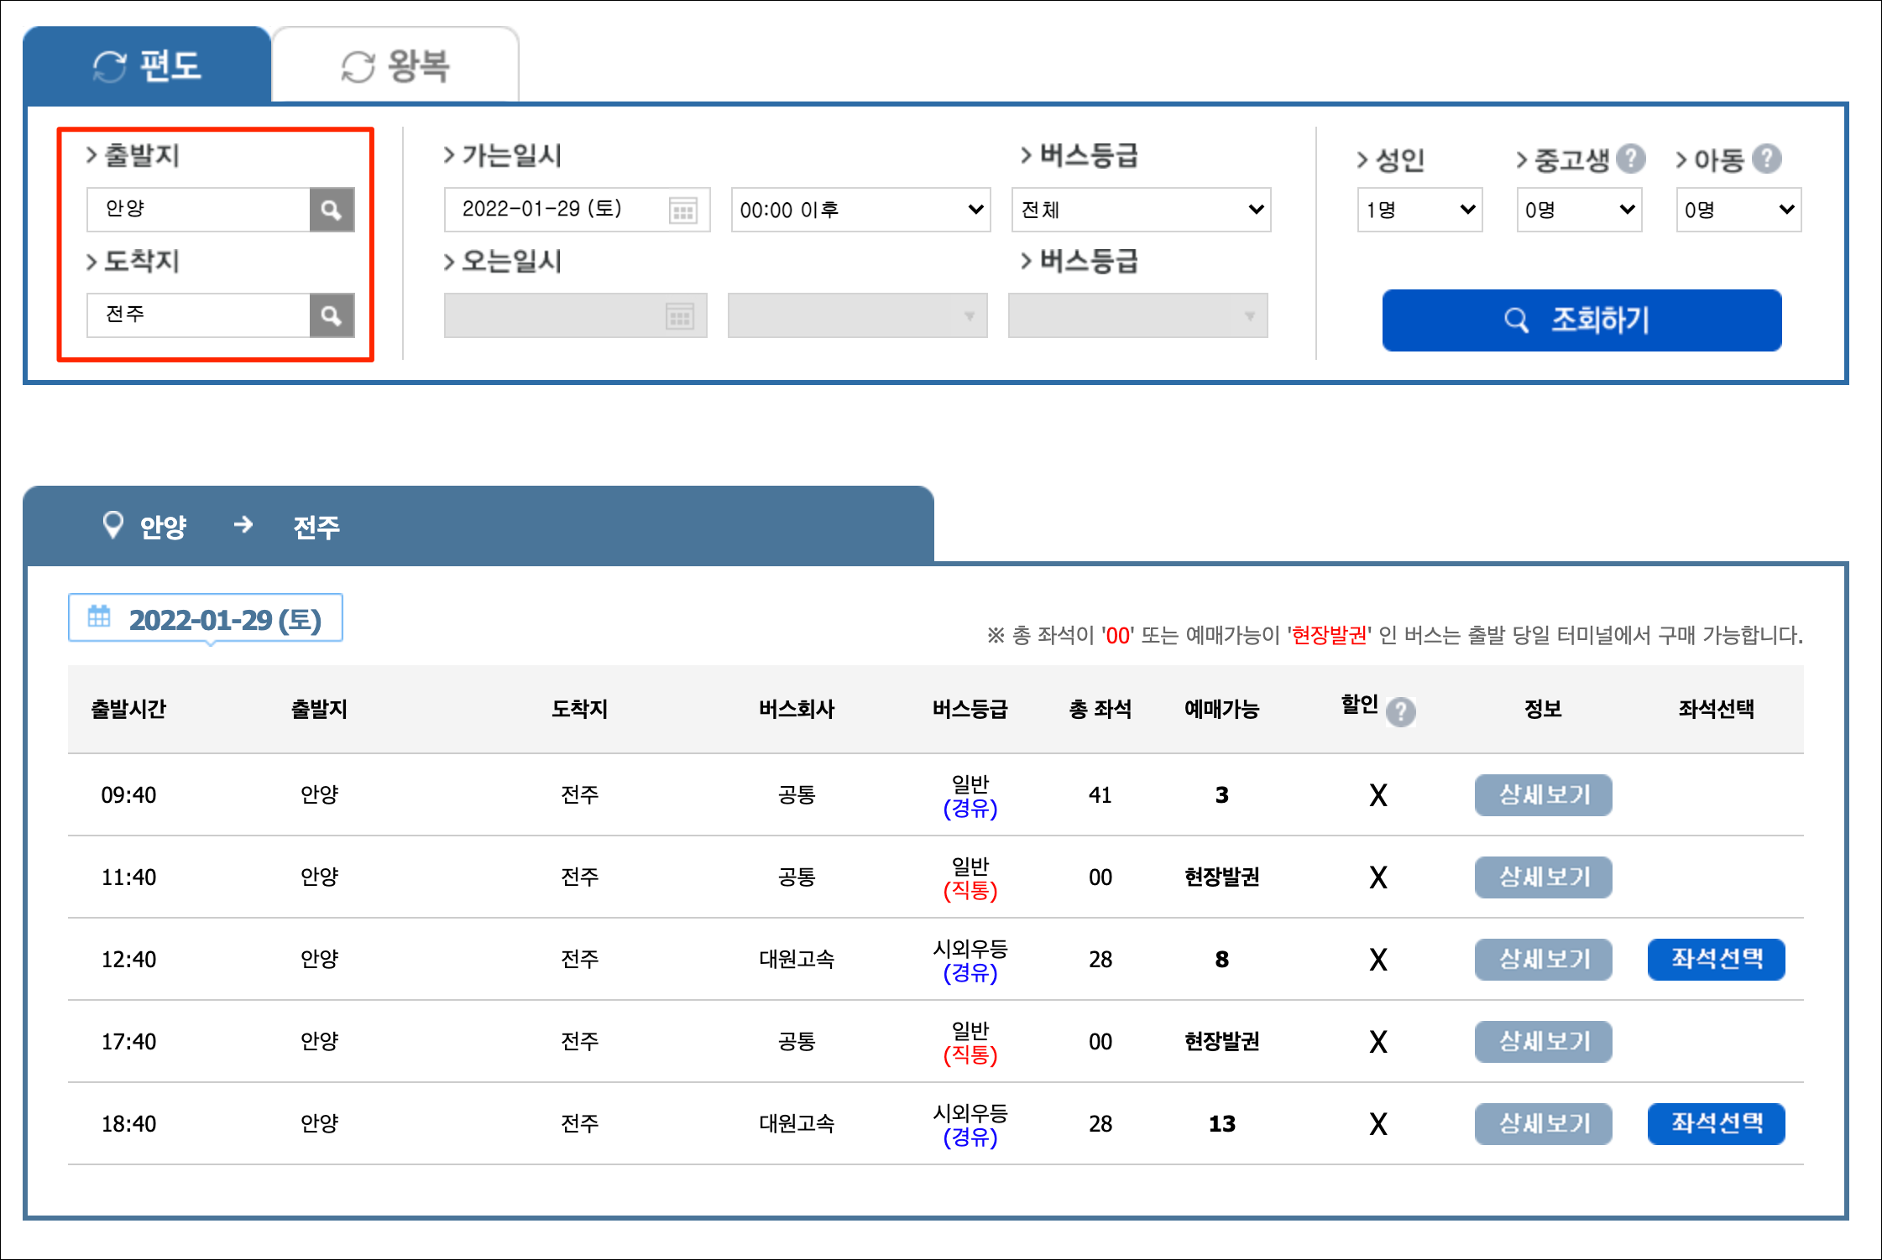Switch to the 왕복 tab
1882x1260 pixels.
point(395,65)
